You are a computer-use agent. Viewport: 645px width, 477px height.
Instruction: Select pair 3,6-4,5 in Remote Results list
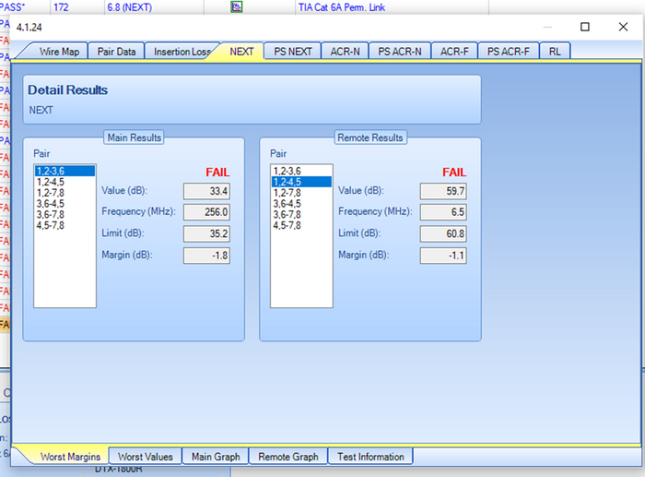pos(287,204)
